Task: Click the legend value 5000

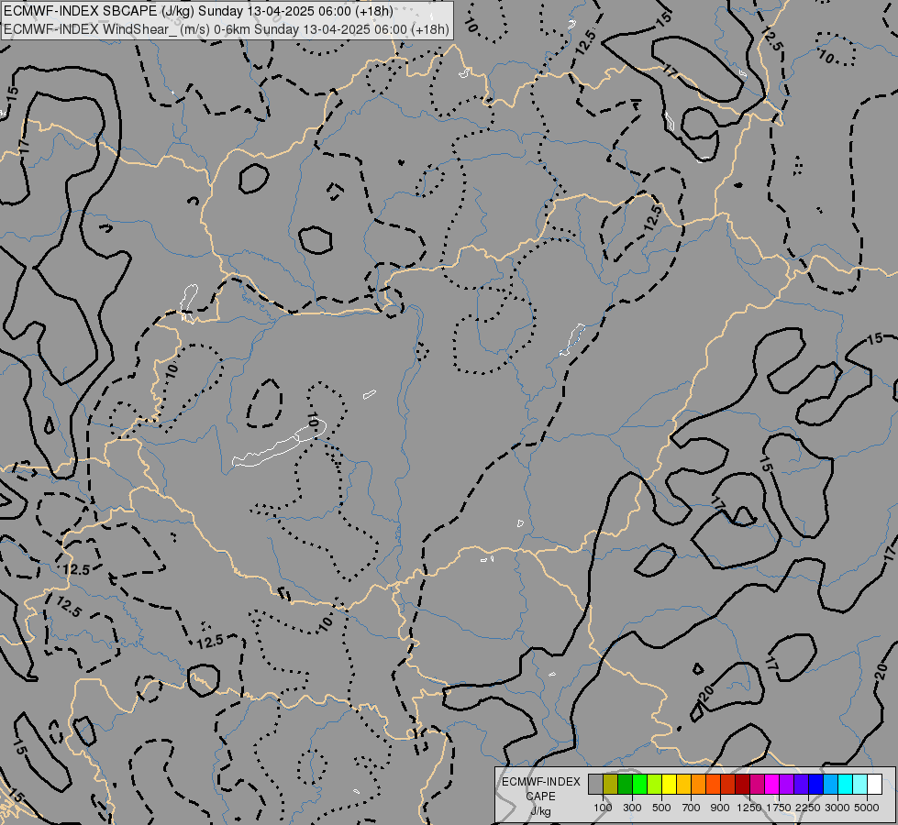Action: click(867, 808)
